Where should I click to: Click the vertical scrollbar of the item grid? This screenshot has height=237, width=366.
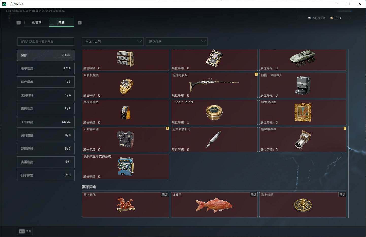348,172
